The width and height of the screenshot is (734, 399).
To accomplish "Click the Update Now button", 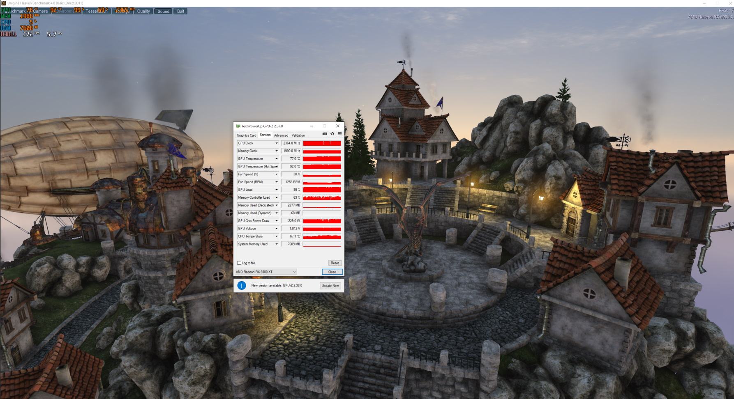I will click(330, 286).
